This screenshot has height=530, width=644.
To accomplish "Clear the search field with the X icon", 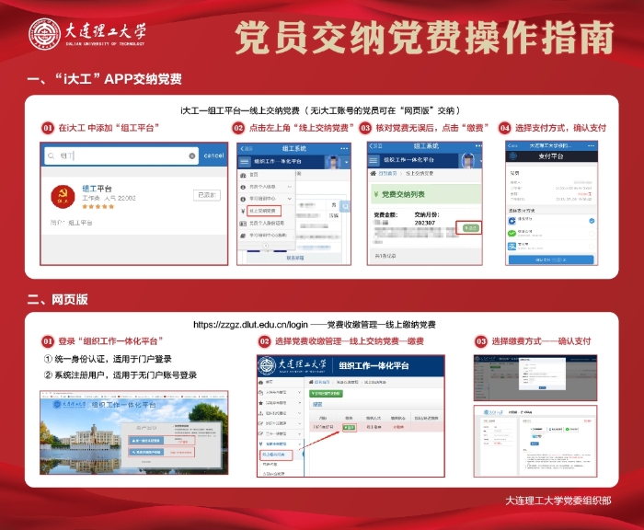I will tap(192, 156).
